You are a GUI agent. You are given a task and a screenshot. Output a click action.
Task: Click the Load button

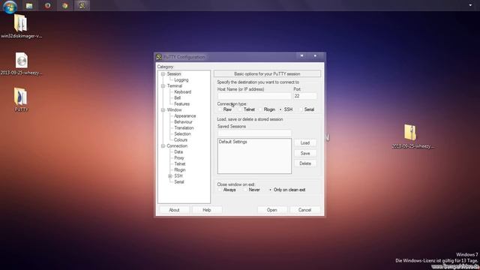[305, 143]
